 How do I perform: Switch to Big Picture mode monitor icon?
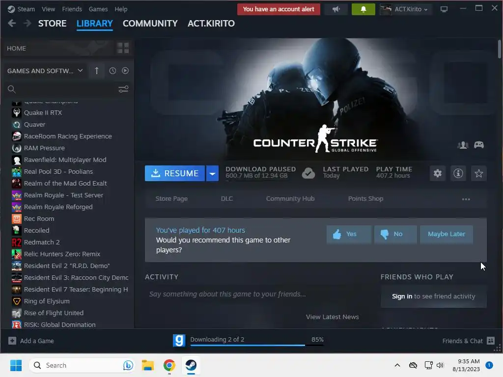(444, 9)
